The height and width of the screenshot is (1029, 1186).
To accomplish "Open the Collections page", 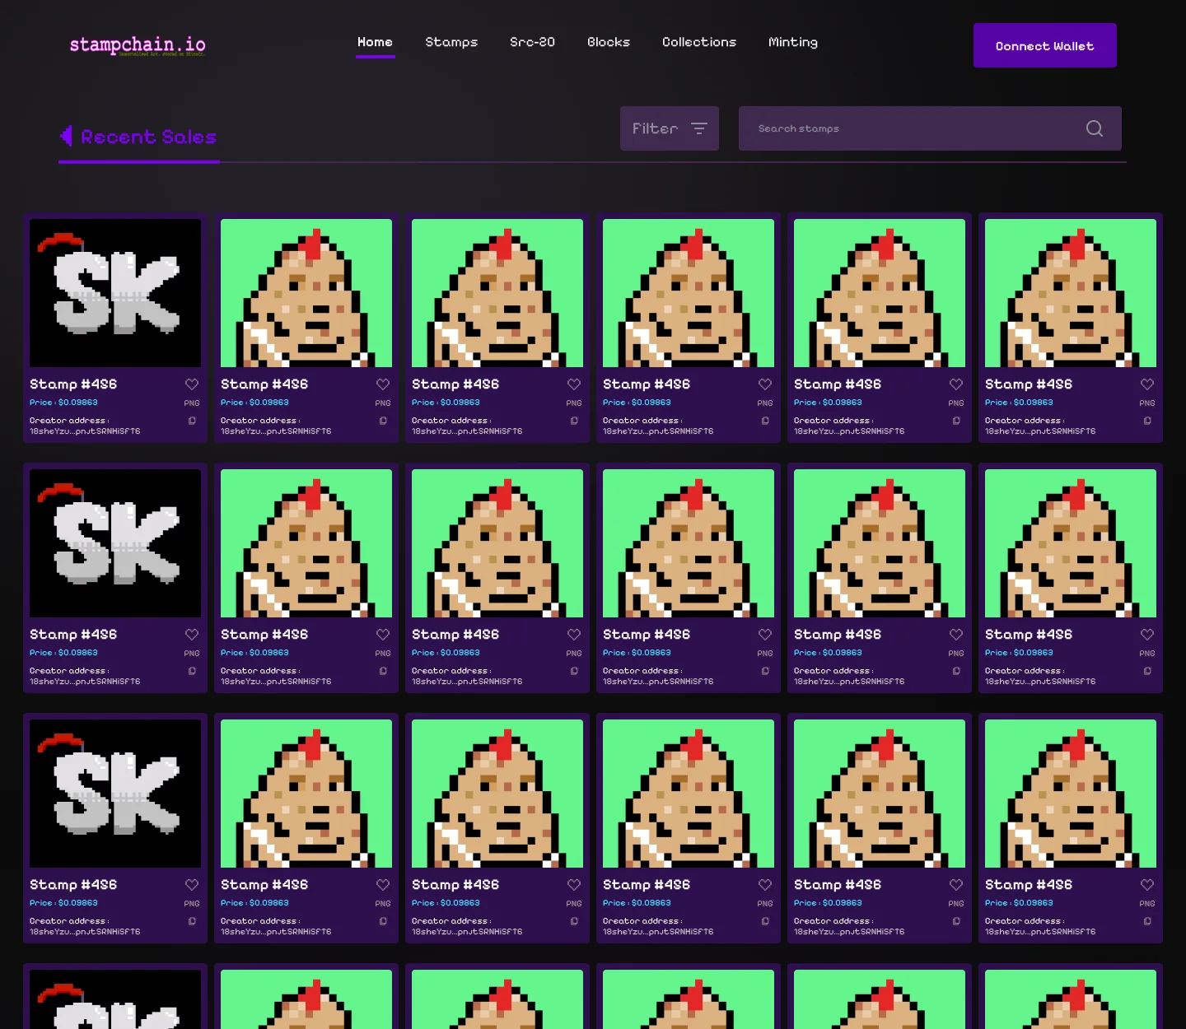I will (x=699, y=42).
